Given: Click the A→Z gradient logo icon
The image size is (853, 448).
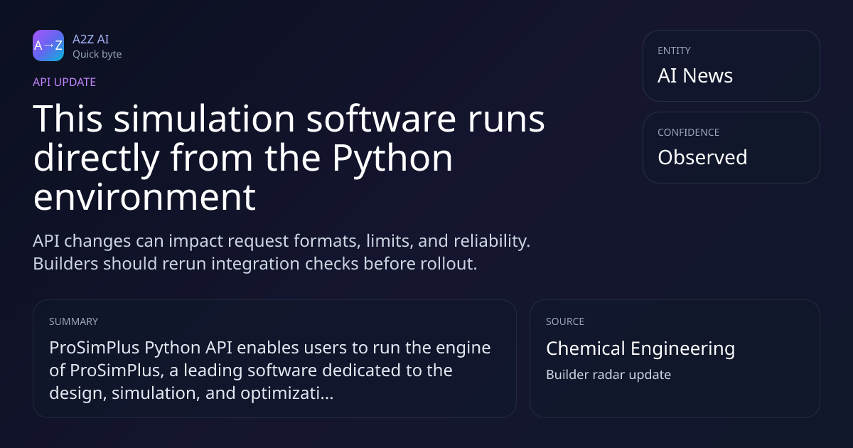Looking at the screenshot, I should click(48, 46).
